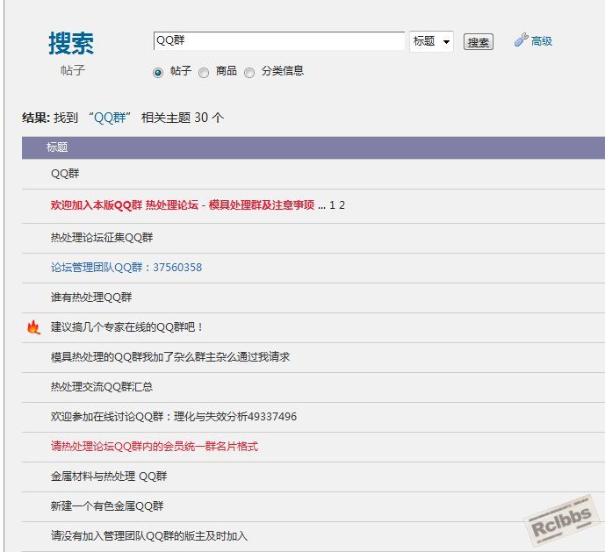Click the flame hot-topic icon
Screen dimensions: 605x552
point(33,327)
